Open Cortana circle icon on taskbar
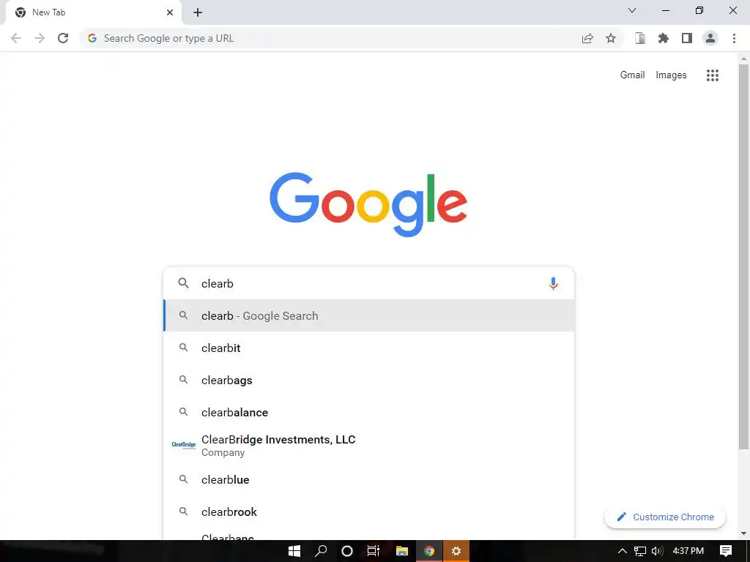Screen dimensions: 750x562 click(x=347, y=551)
